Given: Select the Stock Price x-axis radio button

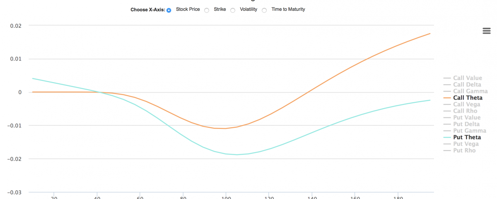Looking at the screenshot, I should 169,10.
